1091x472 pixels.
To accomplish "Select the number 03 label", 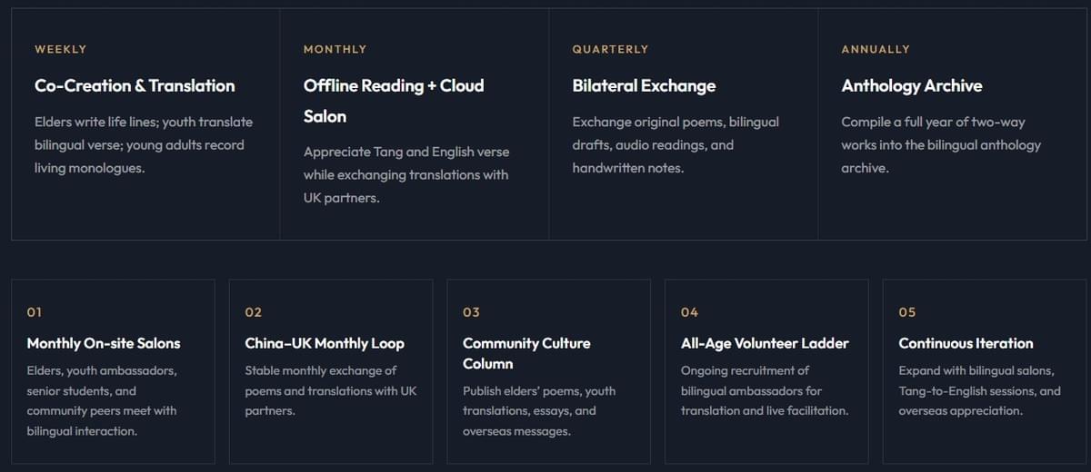I will pos(471,312).
